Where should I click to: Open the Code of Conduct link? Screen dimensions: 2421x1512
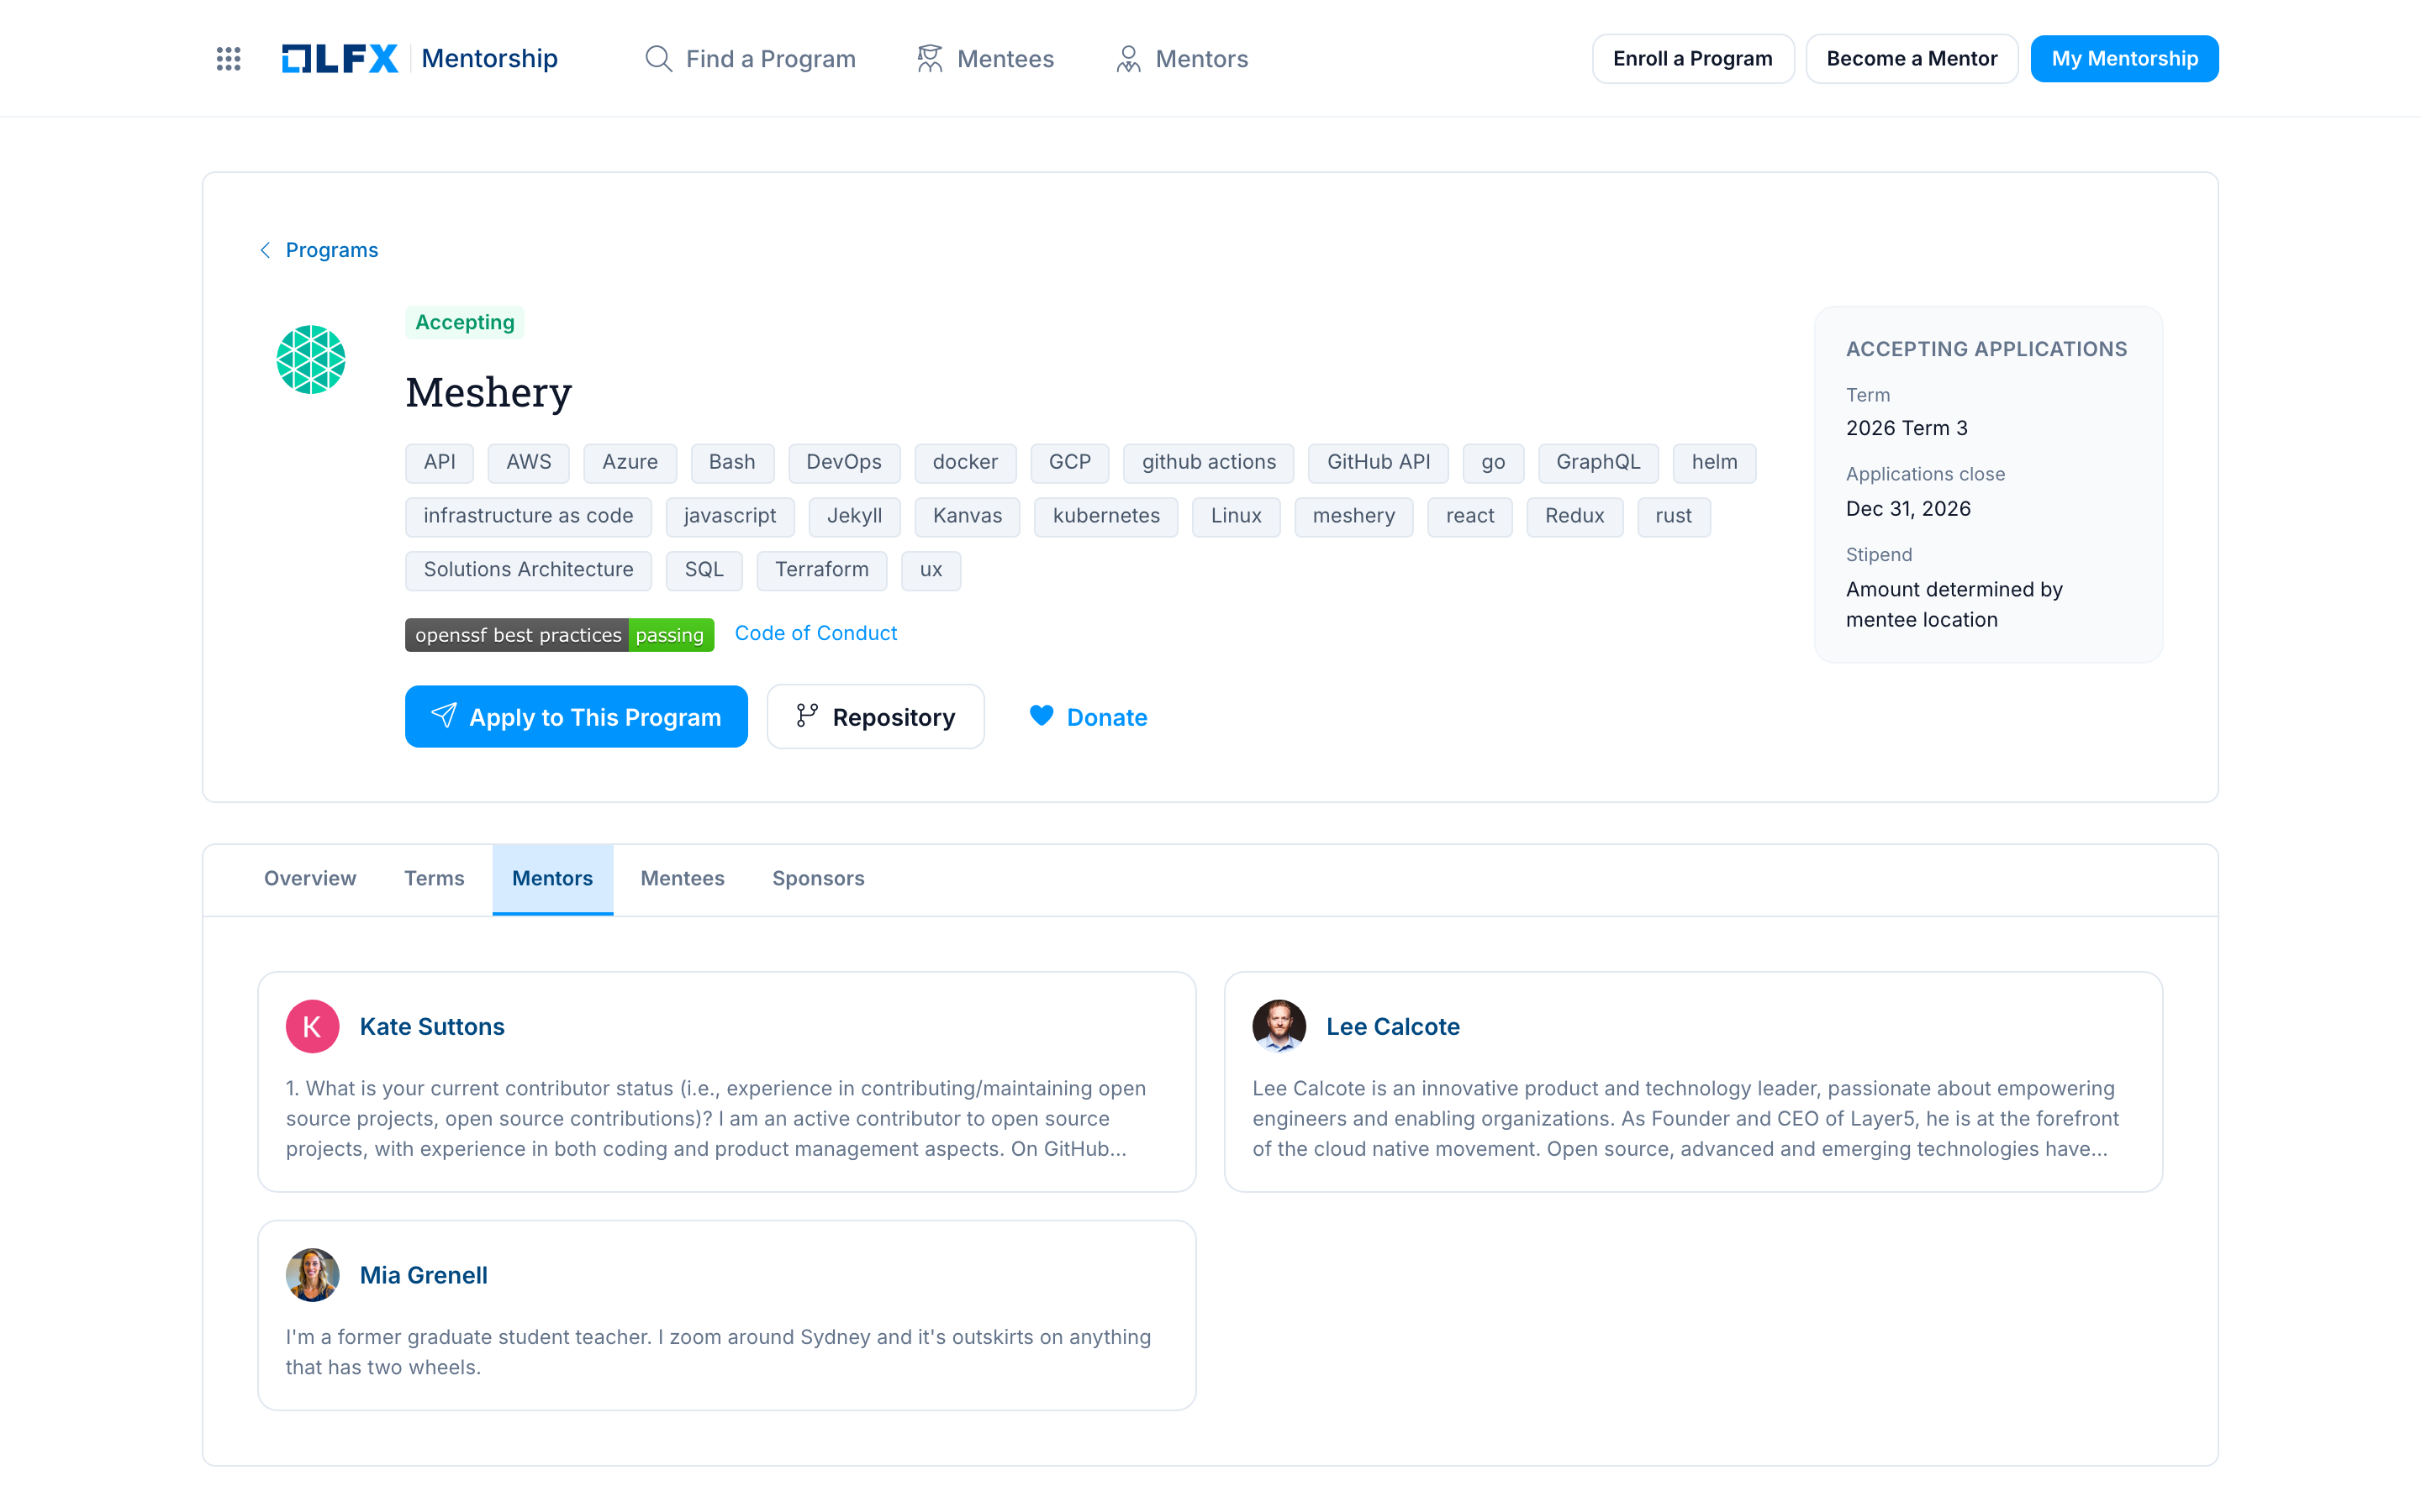[815, 633]
